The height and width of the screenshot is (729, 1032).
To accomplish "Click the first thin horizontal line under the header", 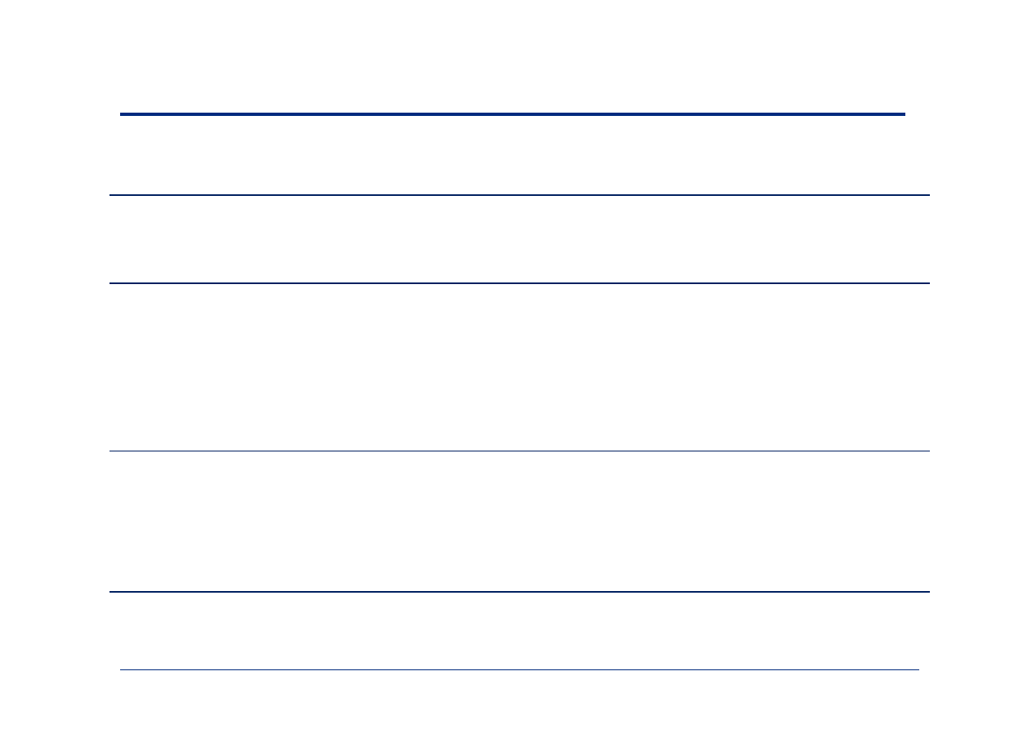I will click(520, 195).
